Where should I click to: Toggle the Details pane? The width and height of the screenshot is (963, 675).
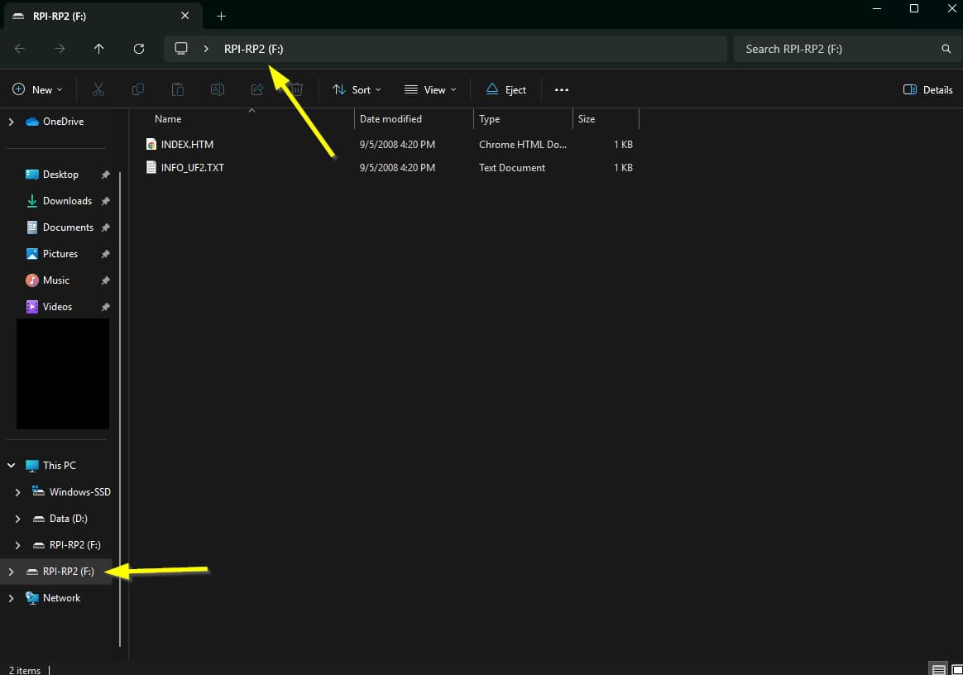pyautogui.click(x=928, y=89)
